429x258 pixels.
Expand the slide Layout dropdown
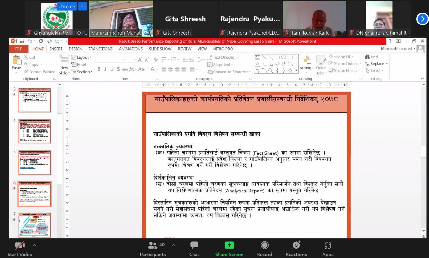click(x=82, y=57)
